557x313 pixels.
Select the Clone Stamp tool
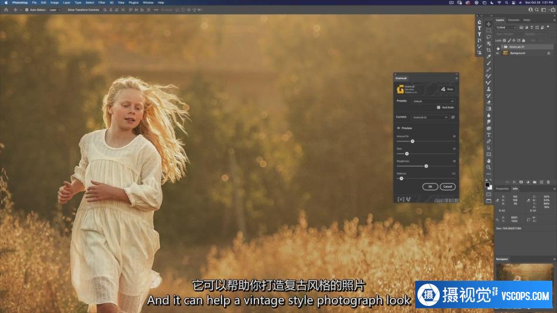pyautogui.click(x=489, y=89)
